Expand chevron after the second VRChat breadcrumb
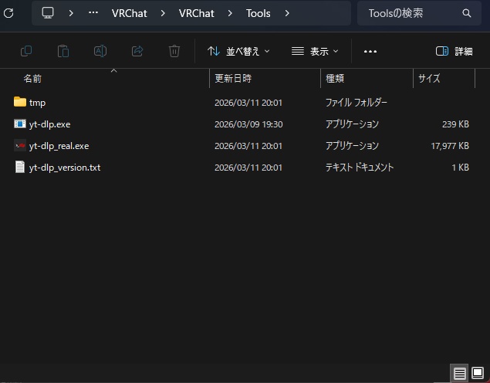The image size is (490, 383). 230,13
